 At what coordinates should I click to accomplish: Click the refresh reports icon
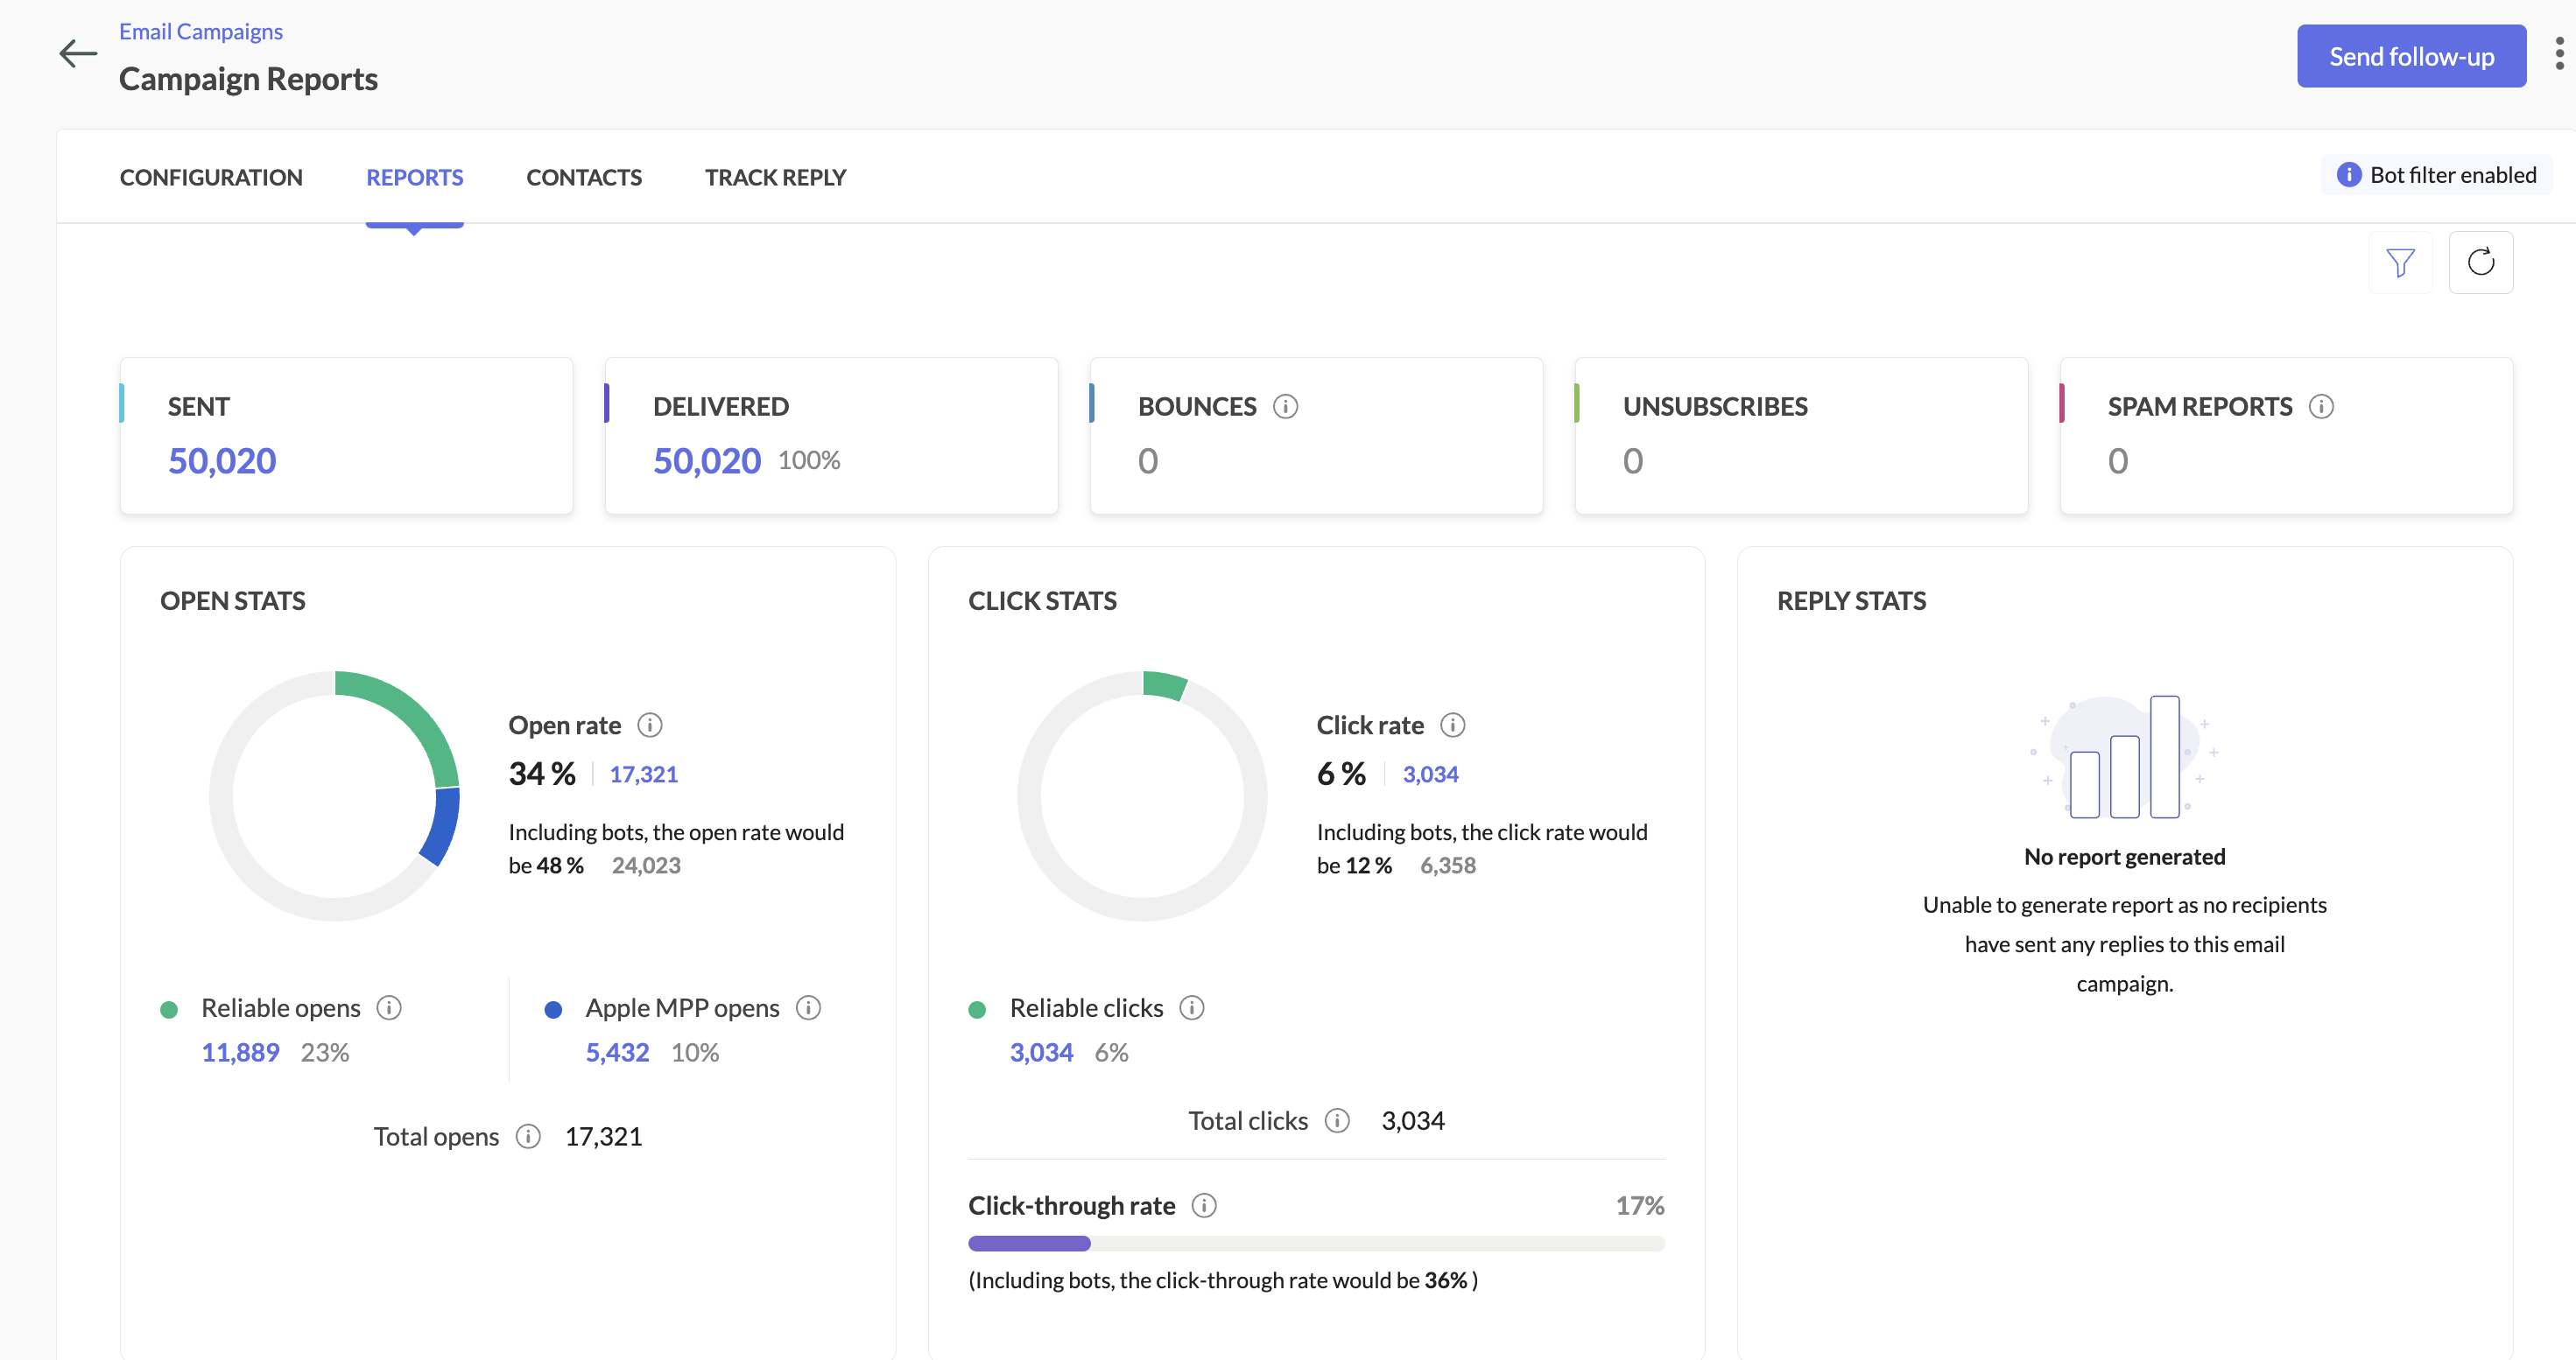(2480, 263)
